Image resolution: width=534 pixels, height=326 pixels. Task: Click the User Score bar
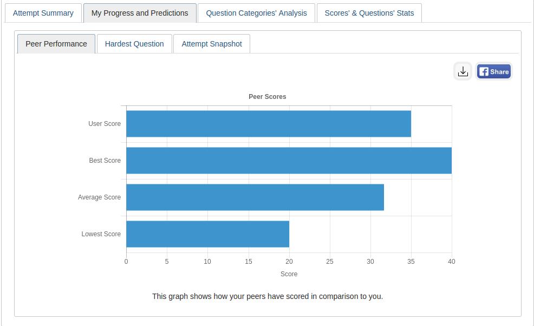pos(268,124)
